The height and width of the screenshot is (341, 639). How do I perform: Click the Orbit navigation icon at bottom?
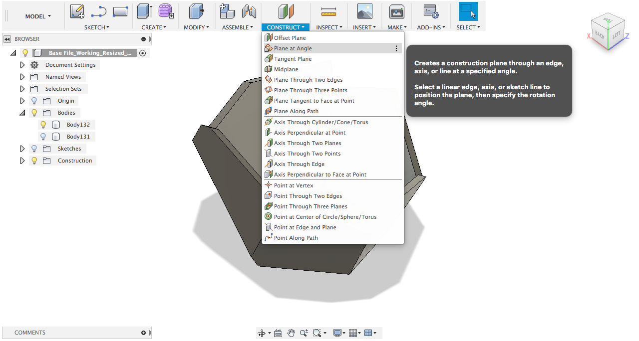coord(261,333)
